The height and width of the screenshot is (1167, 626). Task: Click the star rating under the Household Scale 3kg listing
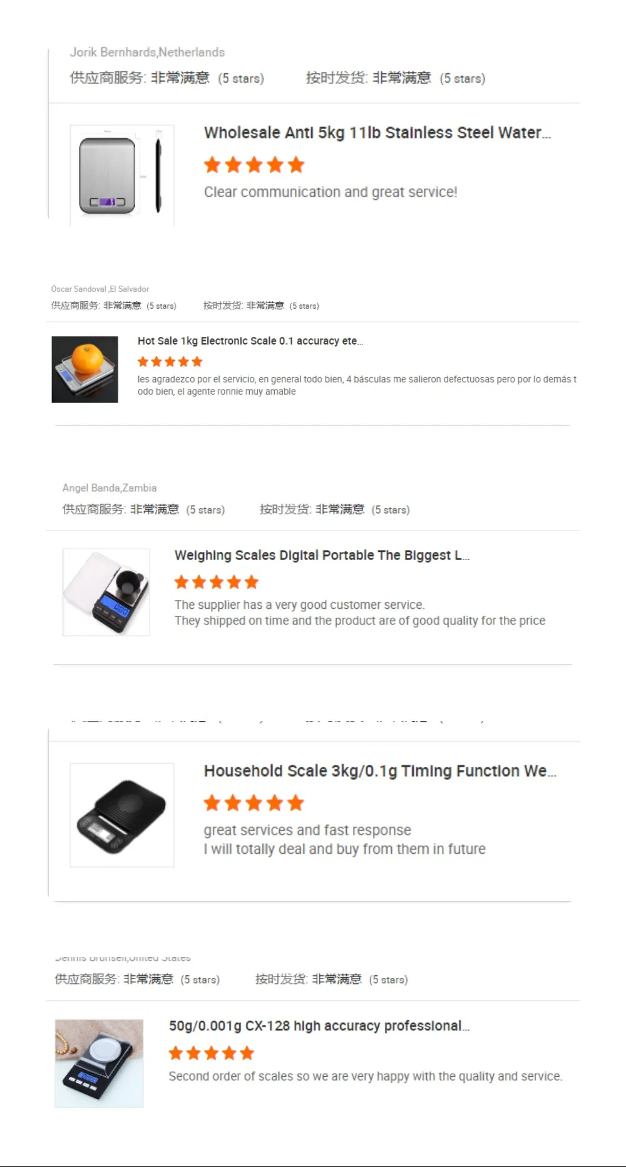tap(254, 802)
